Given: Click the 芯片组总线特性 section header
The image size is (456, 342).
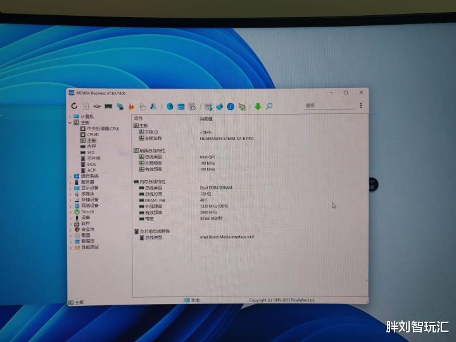Looking at the screenshot, I should pyautogui.click(x=155, y=232).
